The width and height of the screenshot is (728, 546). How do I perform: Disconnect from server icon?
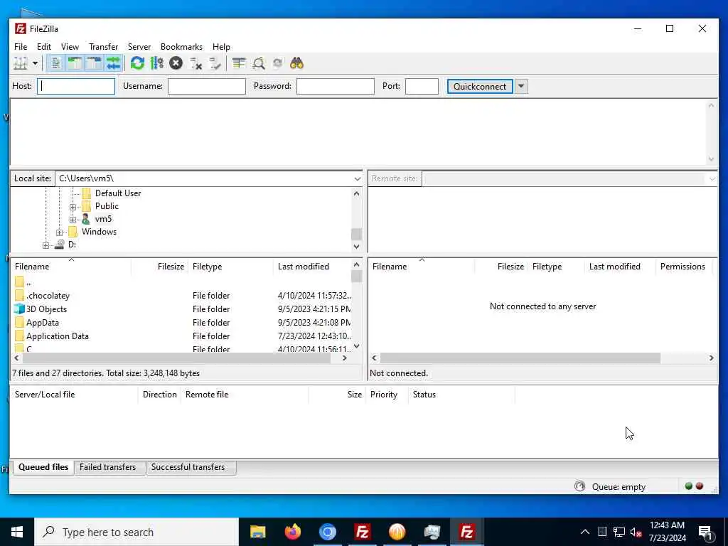[196, 63]
